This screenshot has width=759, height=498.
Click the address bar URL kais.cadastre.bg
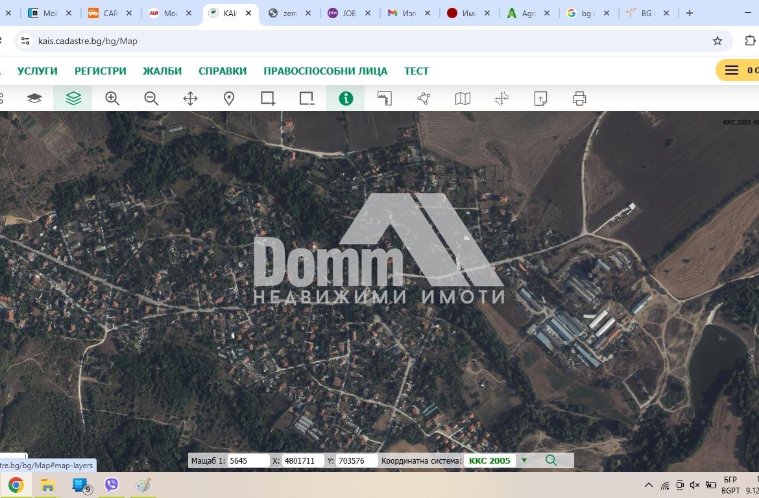(x=88, y=41)
